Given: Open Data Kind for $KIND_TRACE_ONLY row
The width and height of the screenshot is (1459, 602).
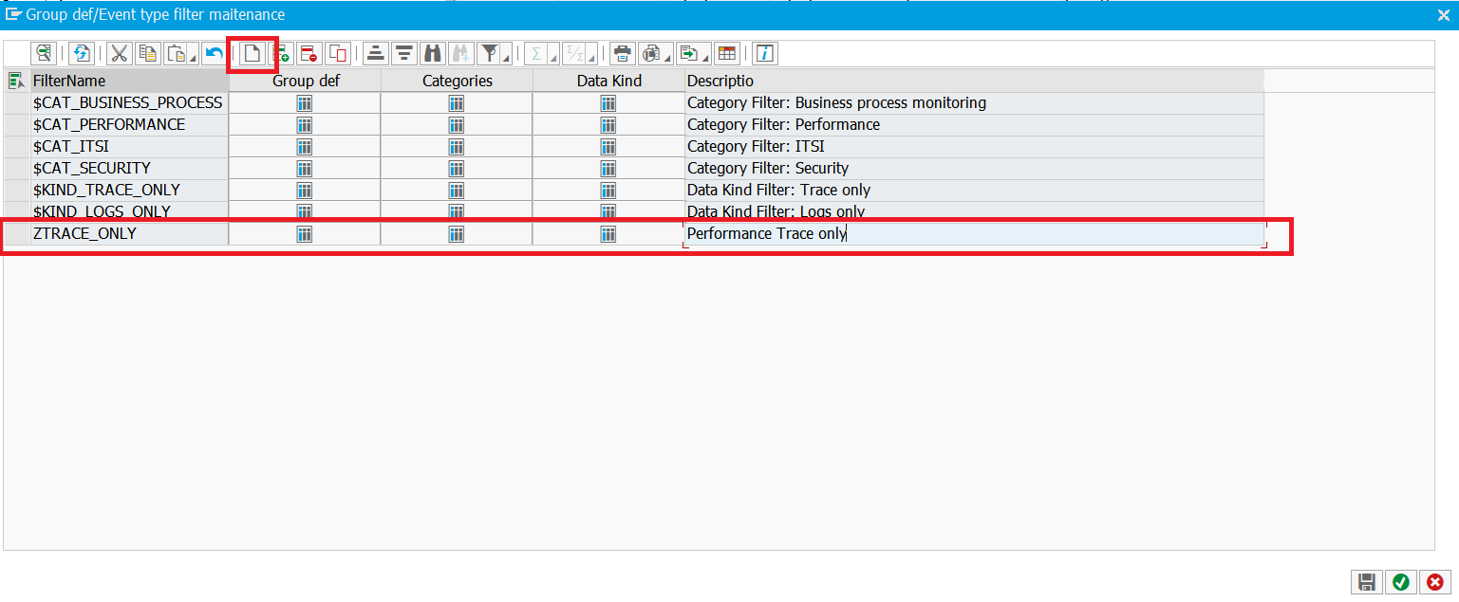Looking at the screenshot, I should coord(608,190).
